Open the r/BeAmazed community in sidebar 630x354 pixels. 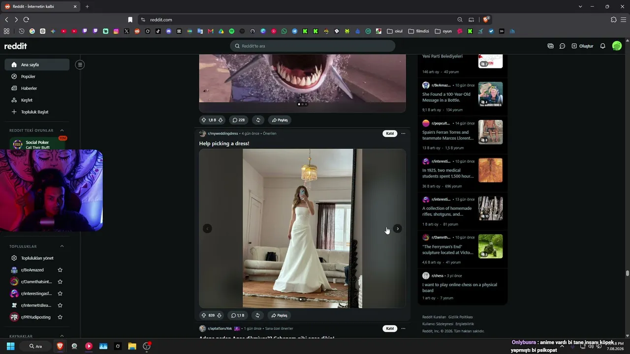(x=32, y=270)
